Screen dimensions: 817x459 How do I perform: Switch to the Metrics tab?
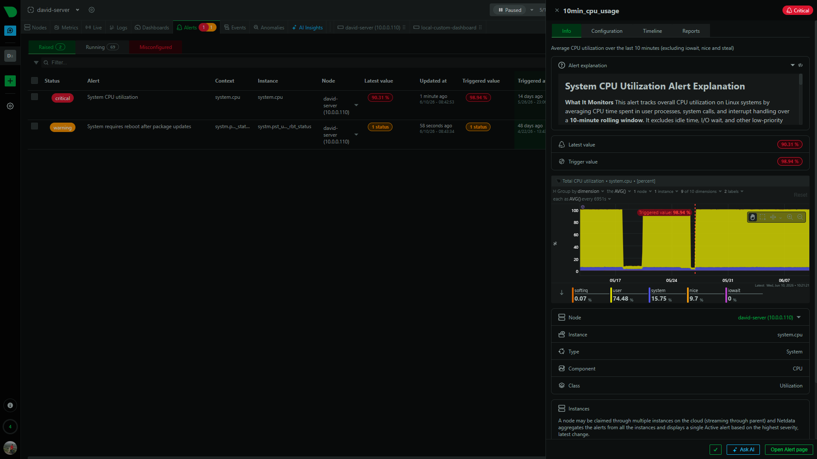point(66,27)
